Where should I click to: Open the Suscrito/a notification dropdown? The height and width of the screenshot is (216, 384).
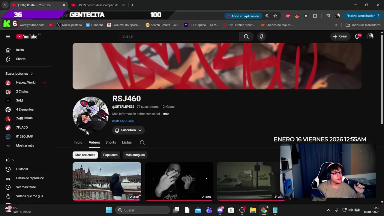tap(128, 130)
